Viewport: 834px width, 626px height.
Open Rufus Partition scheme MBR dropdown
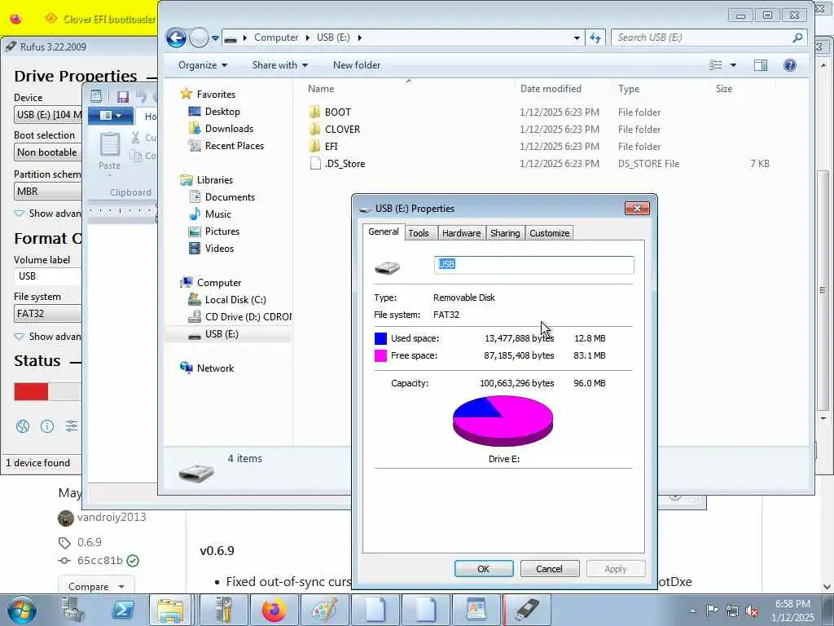(48, 191)
